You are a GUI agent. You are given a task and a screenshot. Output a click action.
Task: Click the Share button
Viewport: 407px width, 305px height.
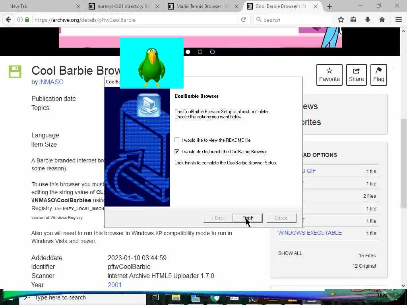tap(357, 75)
